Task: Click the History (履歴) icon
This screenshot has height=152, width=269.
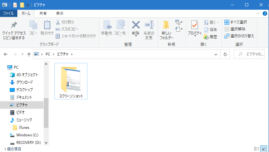Action: 206,37
